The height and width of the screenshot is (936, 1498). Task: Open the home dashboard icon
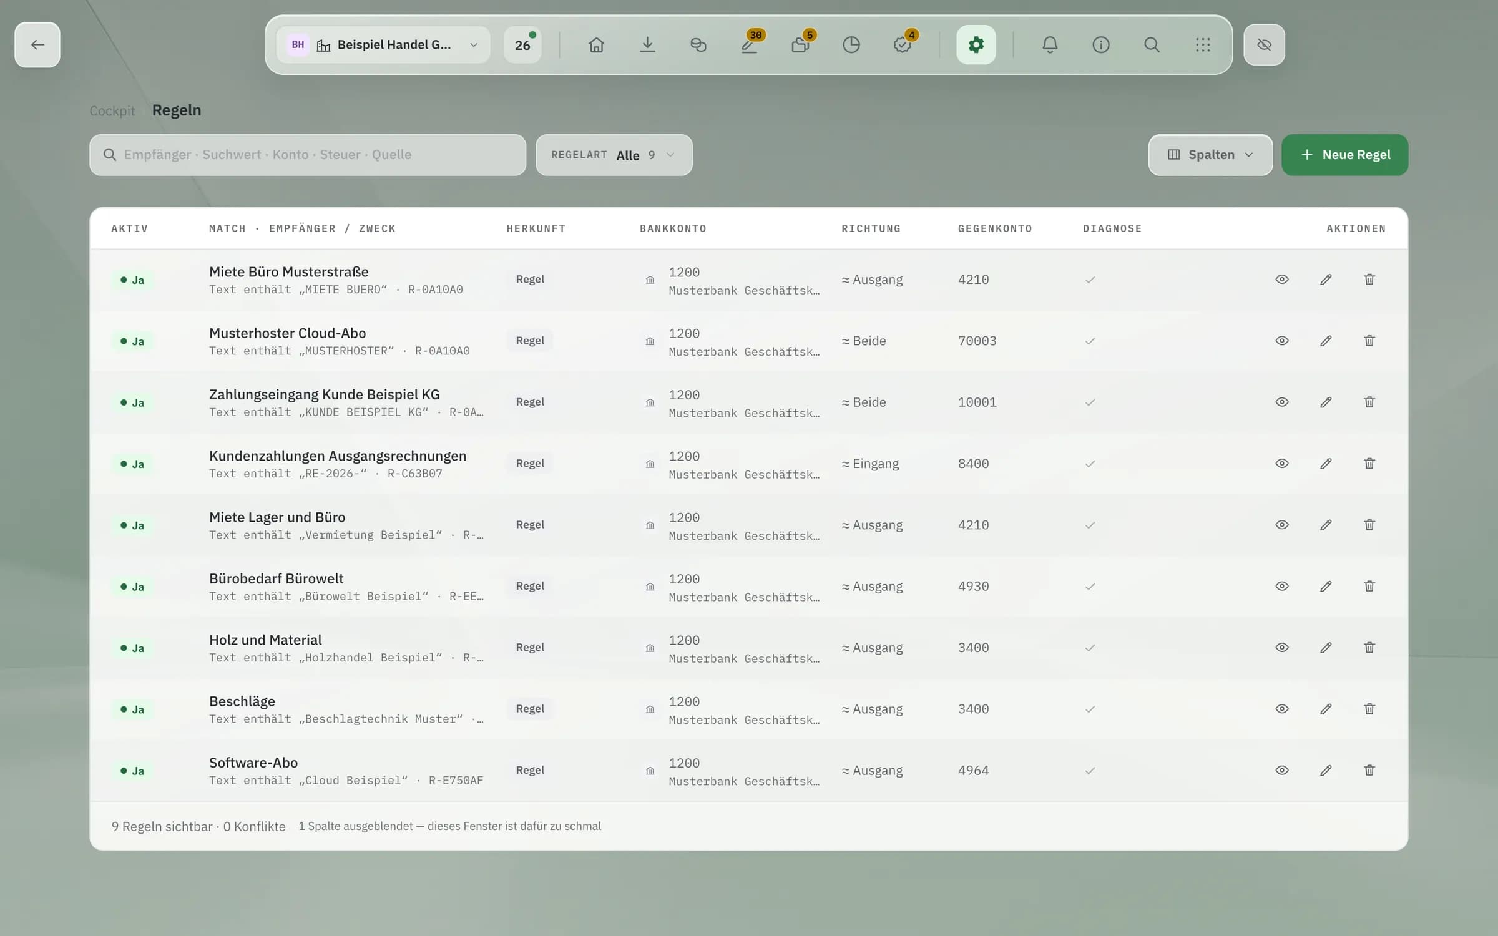click(x=596, y=45)
